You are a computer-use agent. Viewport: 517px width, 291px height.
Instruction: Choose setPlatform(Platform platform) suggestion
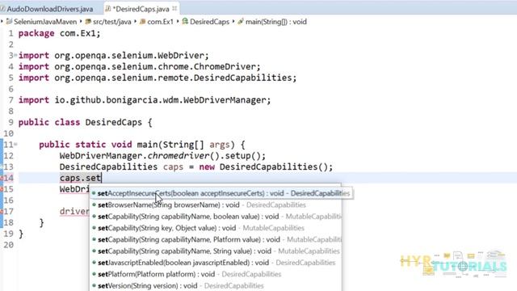pos(216,274)
